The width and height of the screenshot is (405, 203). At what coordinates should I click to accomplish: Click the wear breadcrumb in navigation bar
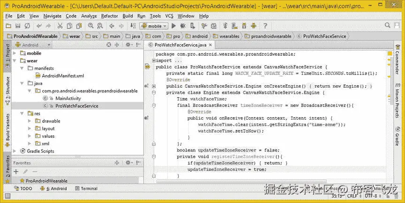coord(72,37)
